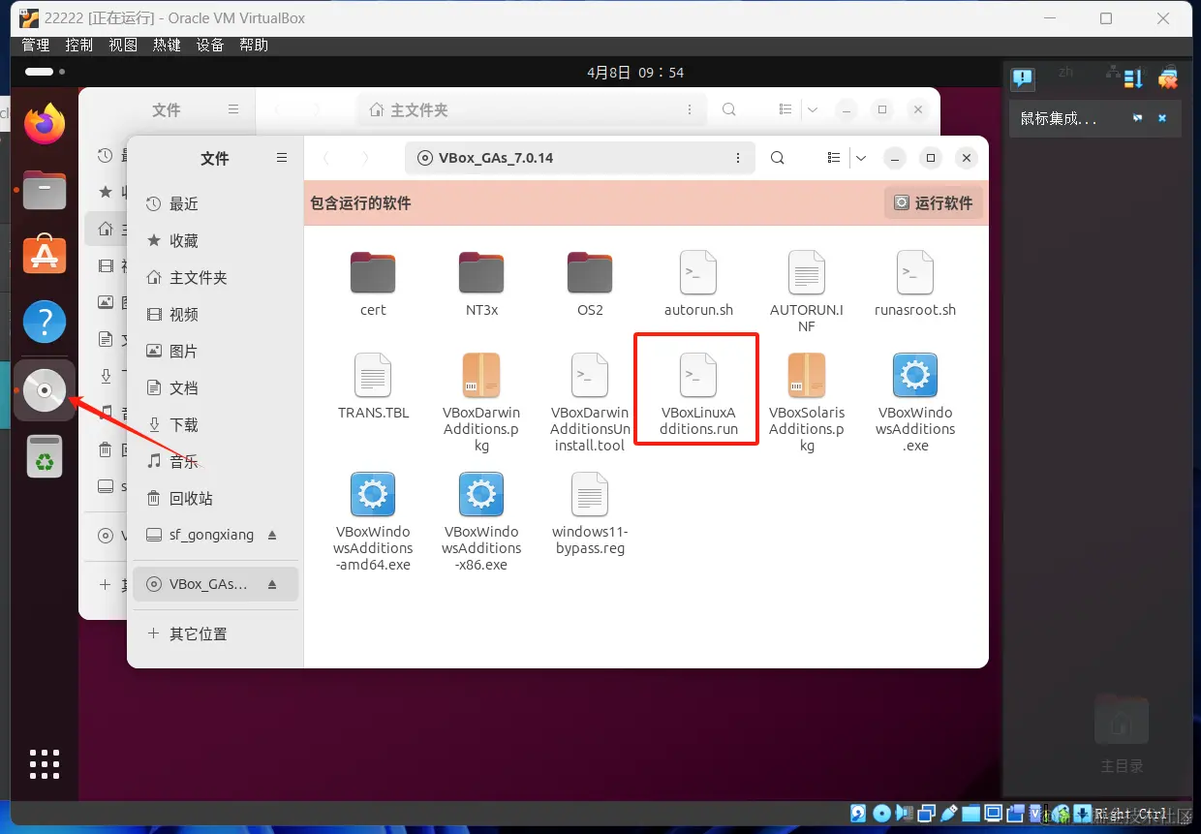Screen dimensions: 1201x834
Task: Click 其它位置 in the sidebar
Action: pyautogui.click(x=216, y=633)
